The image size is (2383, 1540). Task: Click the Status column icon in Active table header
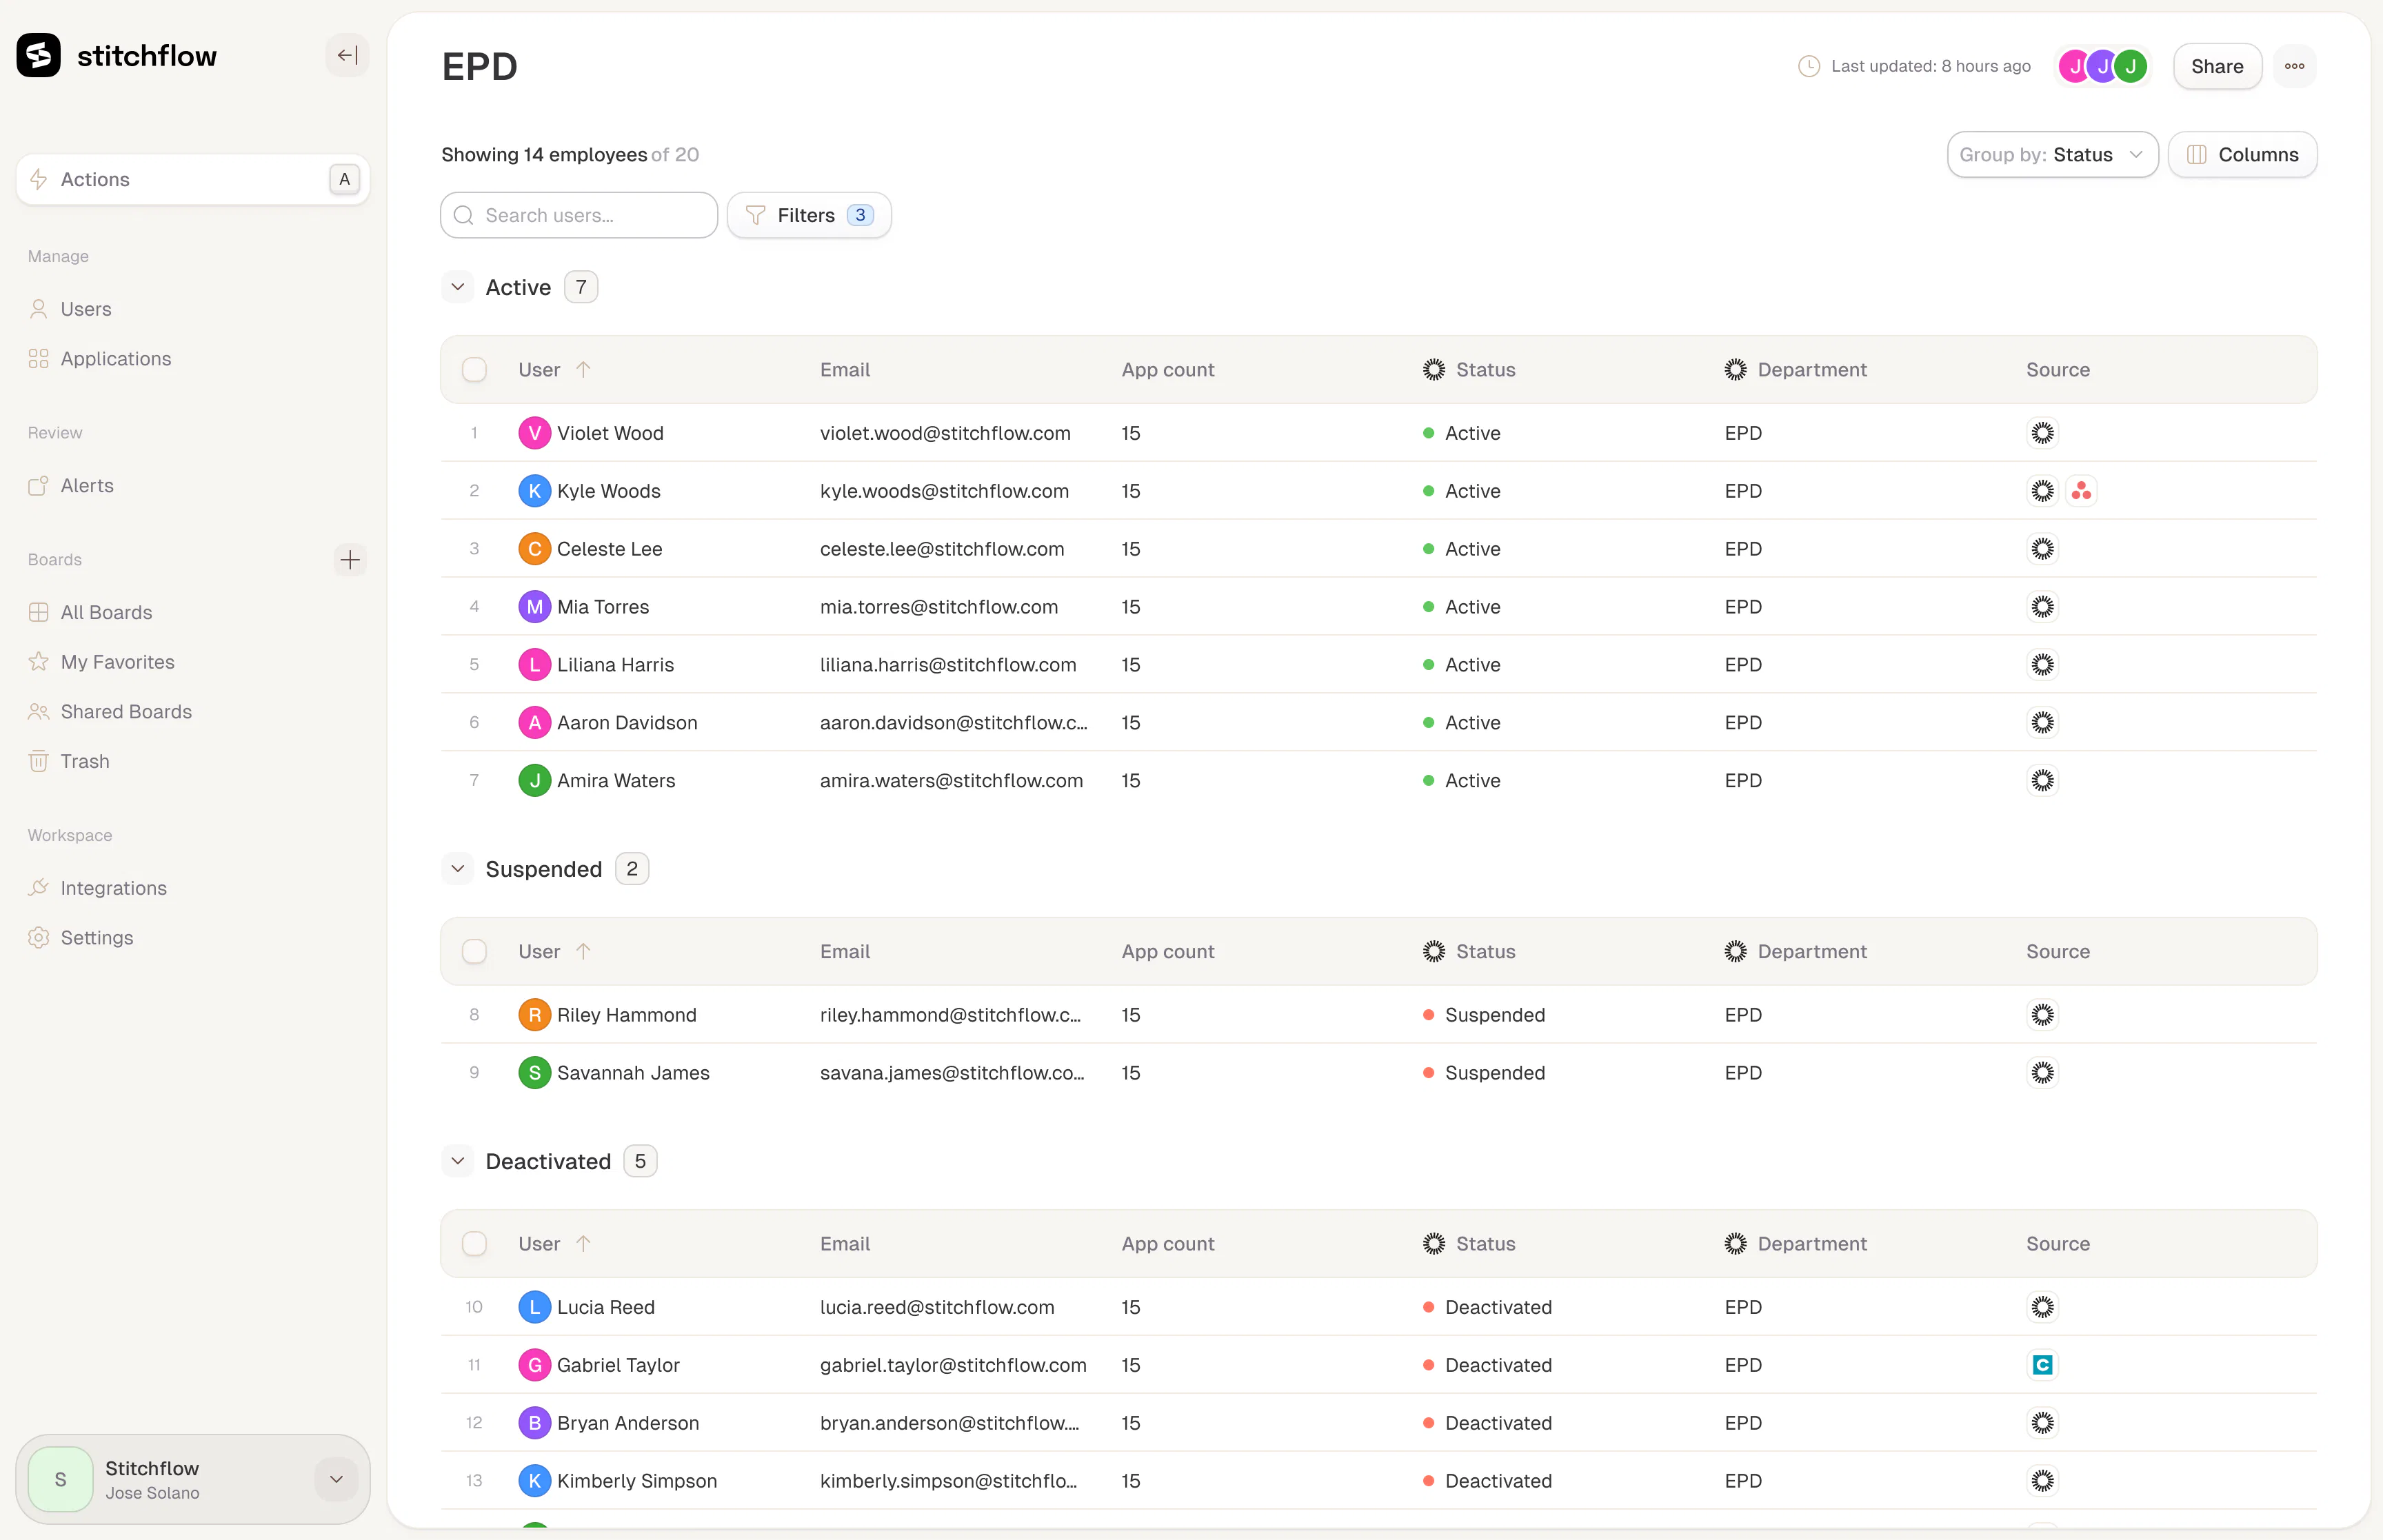coord(1433,369)
